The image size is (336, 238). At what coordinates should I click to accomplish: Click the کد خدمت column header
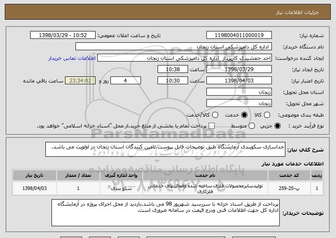(289, 176)
